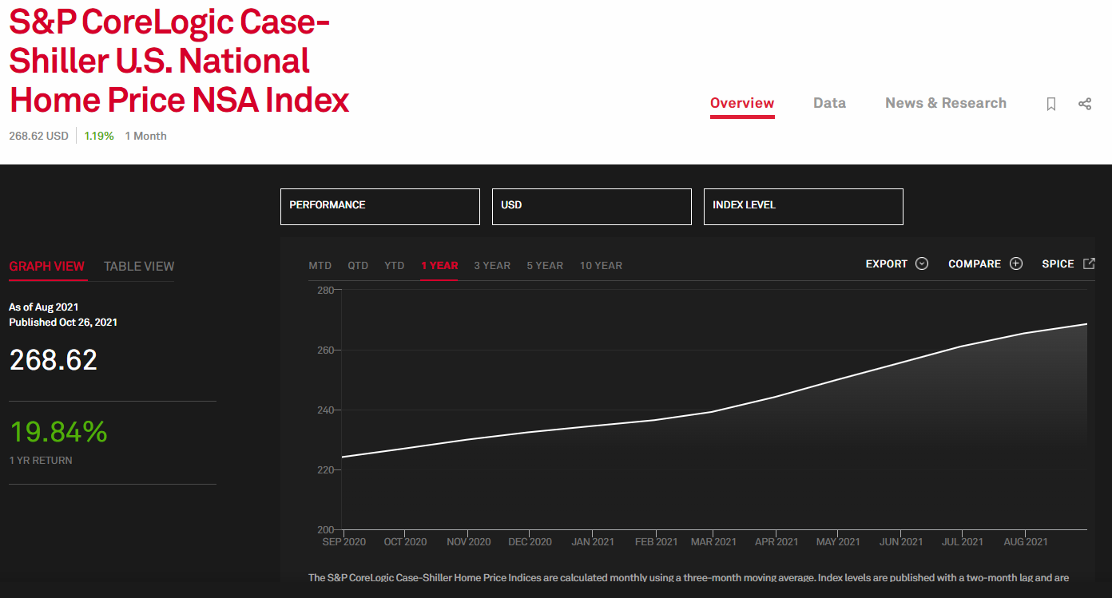1112x598 pixels.
Task: Click the SPICE link text
Action: pyautogui.click(x=1058, y=264)
